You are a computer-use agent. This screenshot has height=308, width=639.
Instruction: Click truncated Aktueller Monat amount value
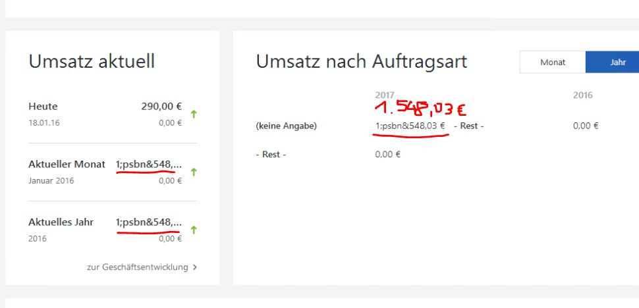pos(149,165)
